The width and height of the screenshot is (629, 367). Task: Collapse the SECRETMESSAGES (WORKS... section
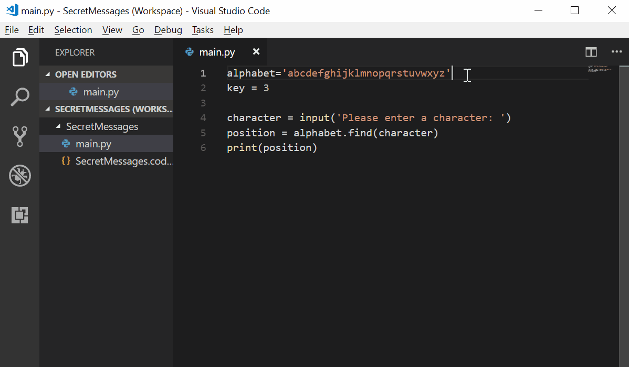click(48, 109)
